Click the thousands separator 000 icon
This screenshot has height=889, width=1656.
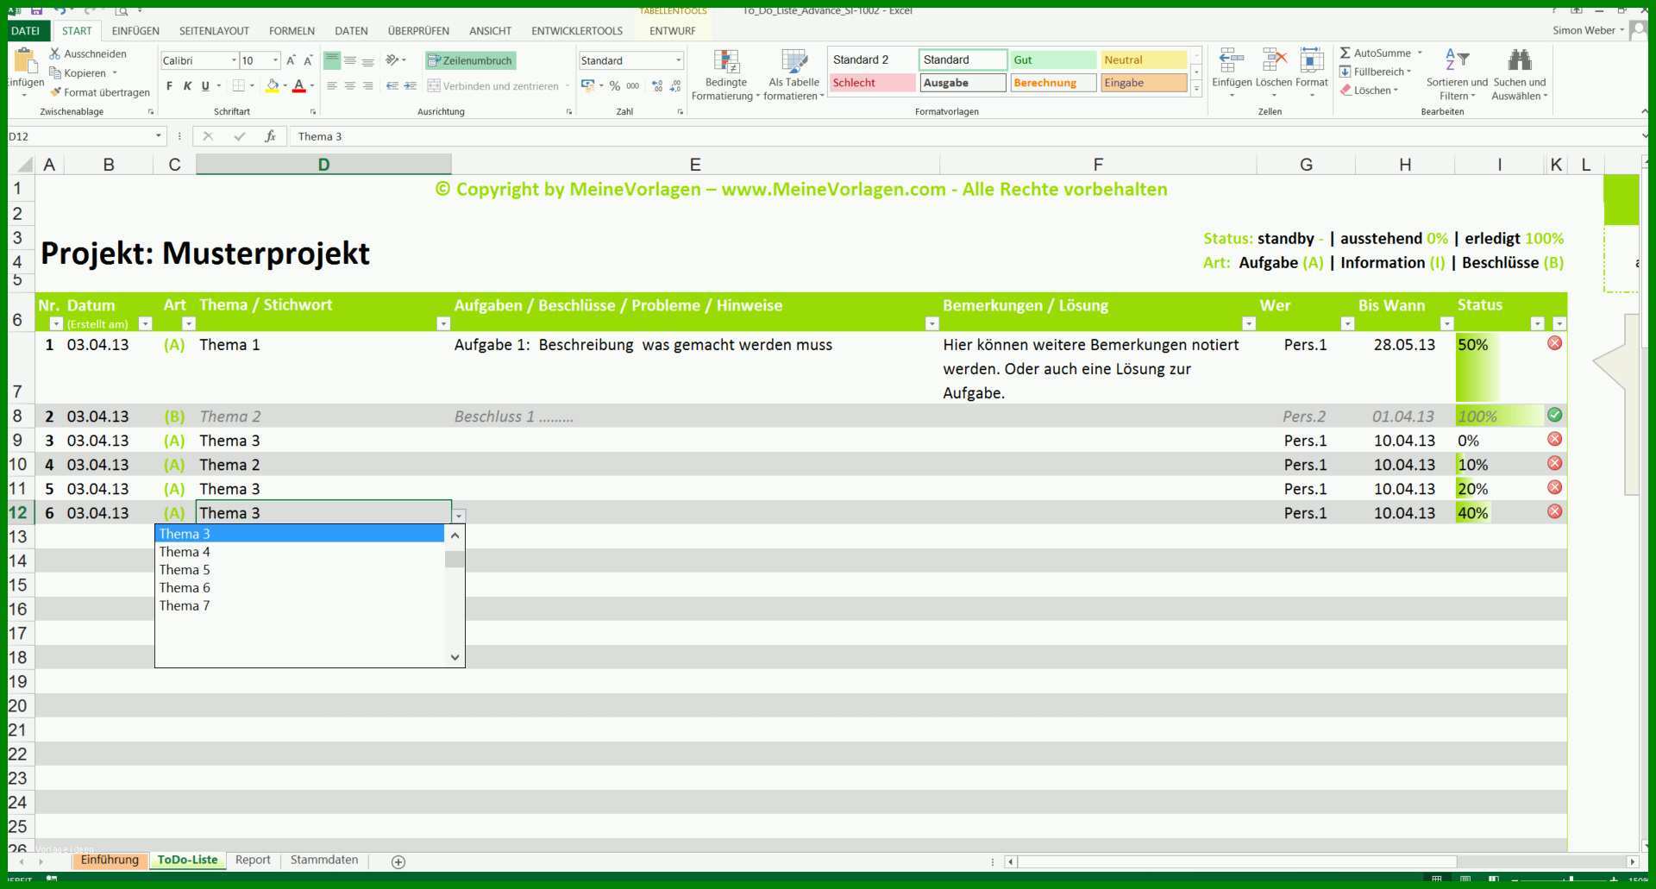[633, 85]
